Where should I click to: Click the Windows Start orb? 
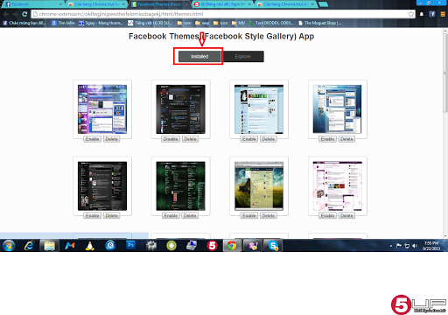[9, 246]
